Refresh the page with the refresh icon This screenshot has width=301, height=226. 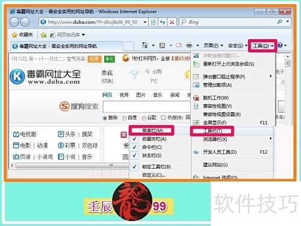pos(163,22)
